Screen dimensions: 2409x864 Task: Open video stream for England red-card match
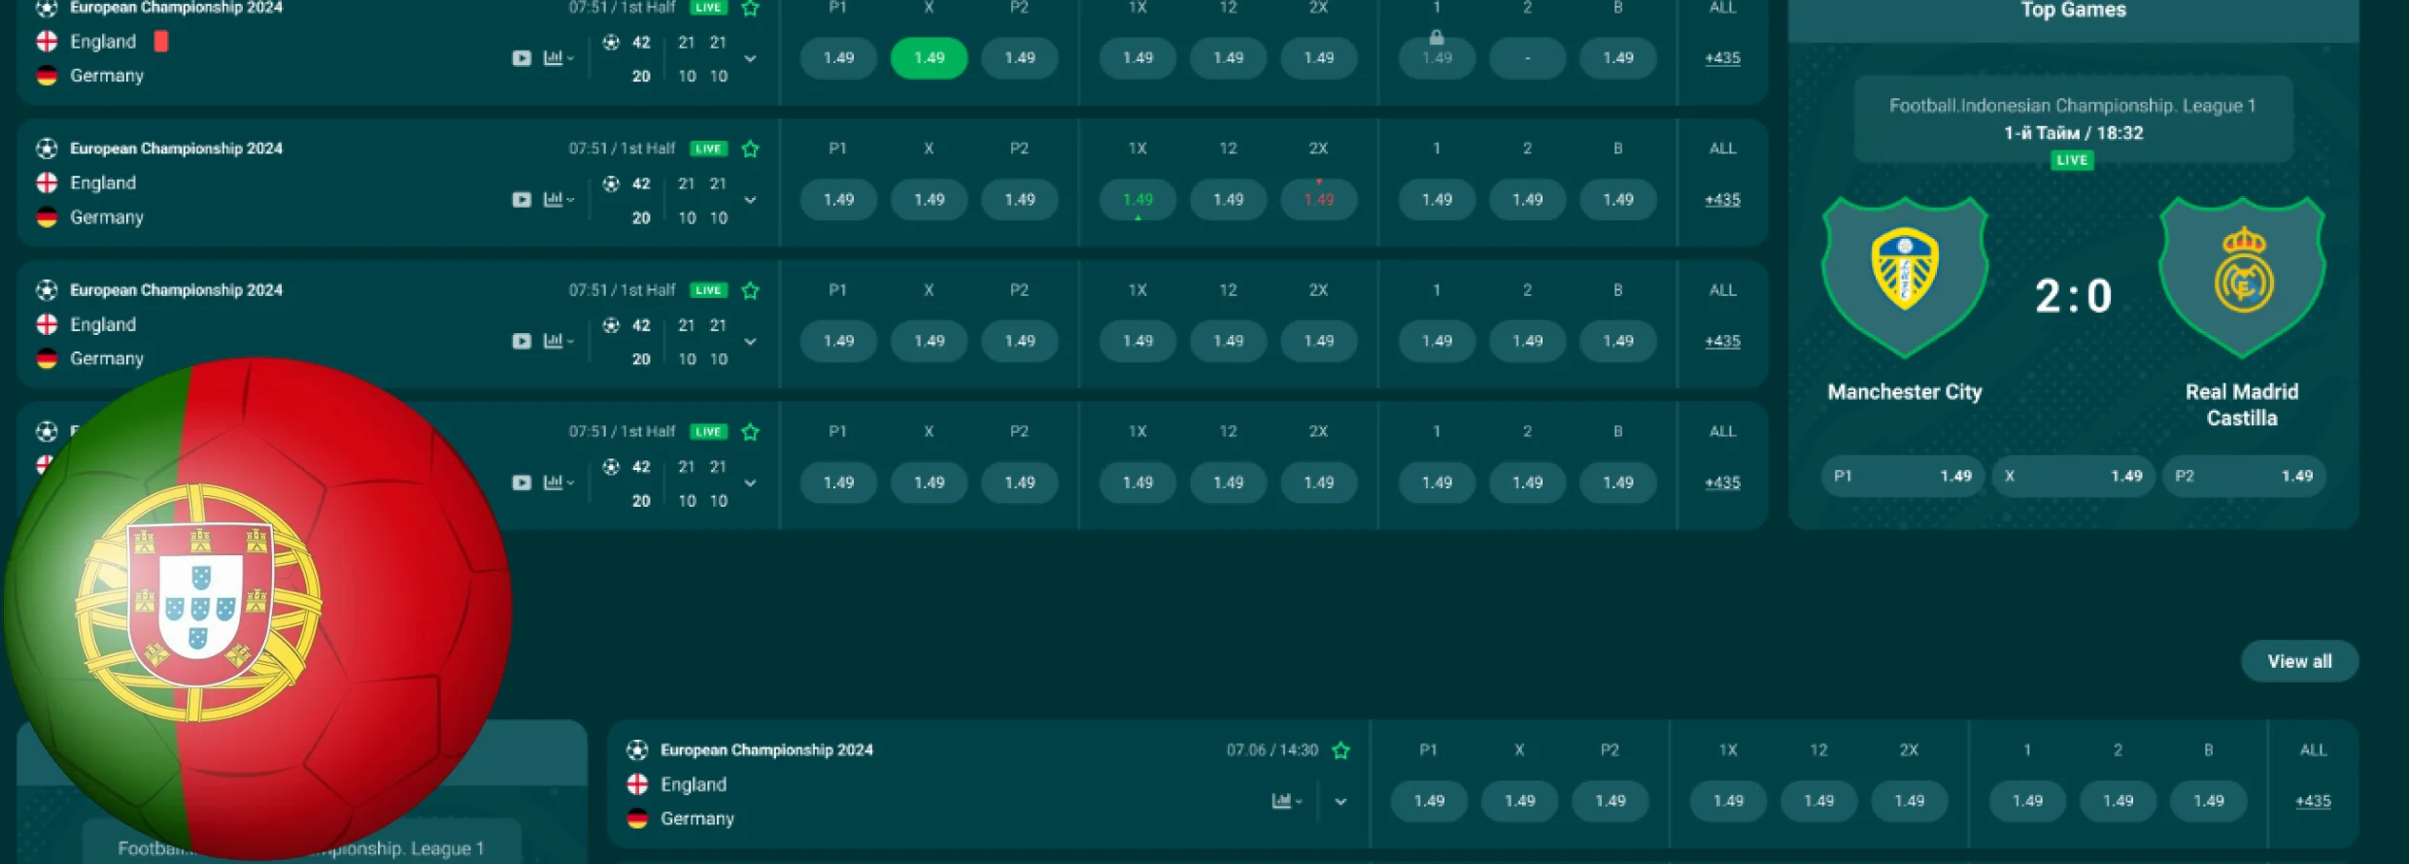pos(522,58)
